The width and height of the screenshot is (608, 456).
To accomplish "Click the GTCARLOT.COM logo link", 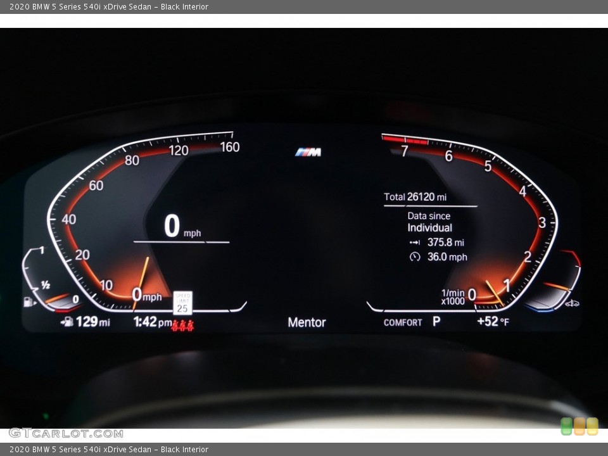I will [x=66, y=433].
